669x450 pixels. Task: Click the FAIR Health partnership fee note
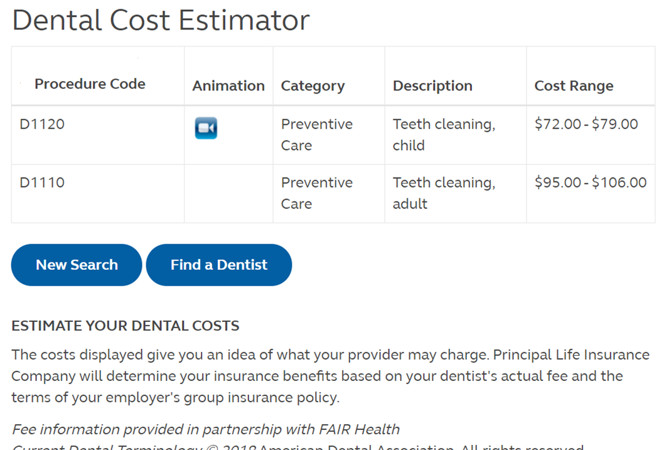click(206, 429)
